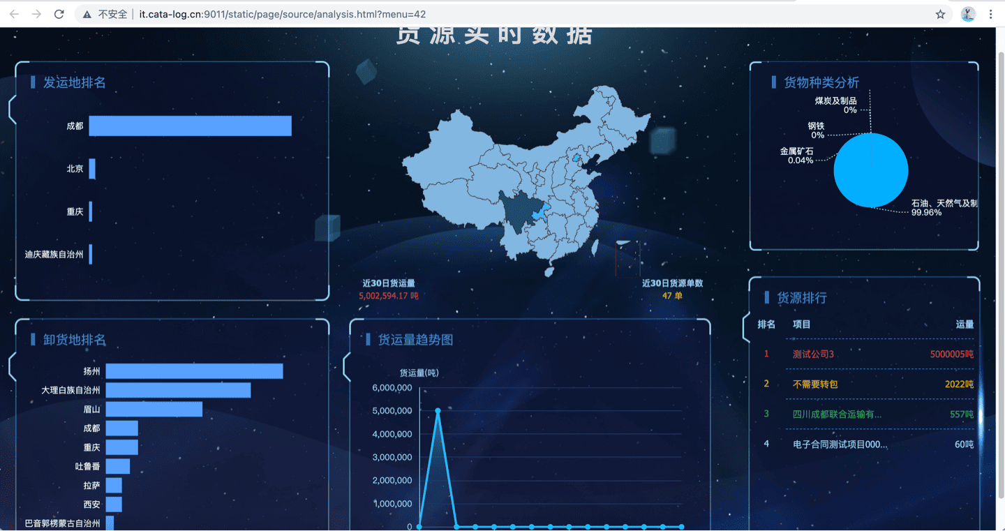The image size is (1005, 531).
Task: Click the peak point on 货运量趋势图
Action: click(438, 410)
